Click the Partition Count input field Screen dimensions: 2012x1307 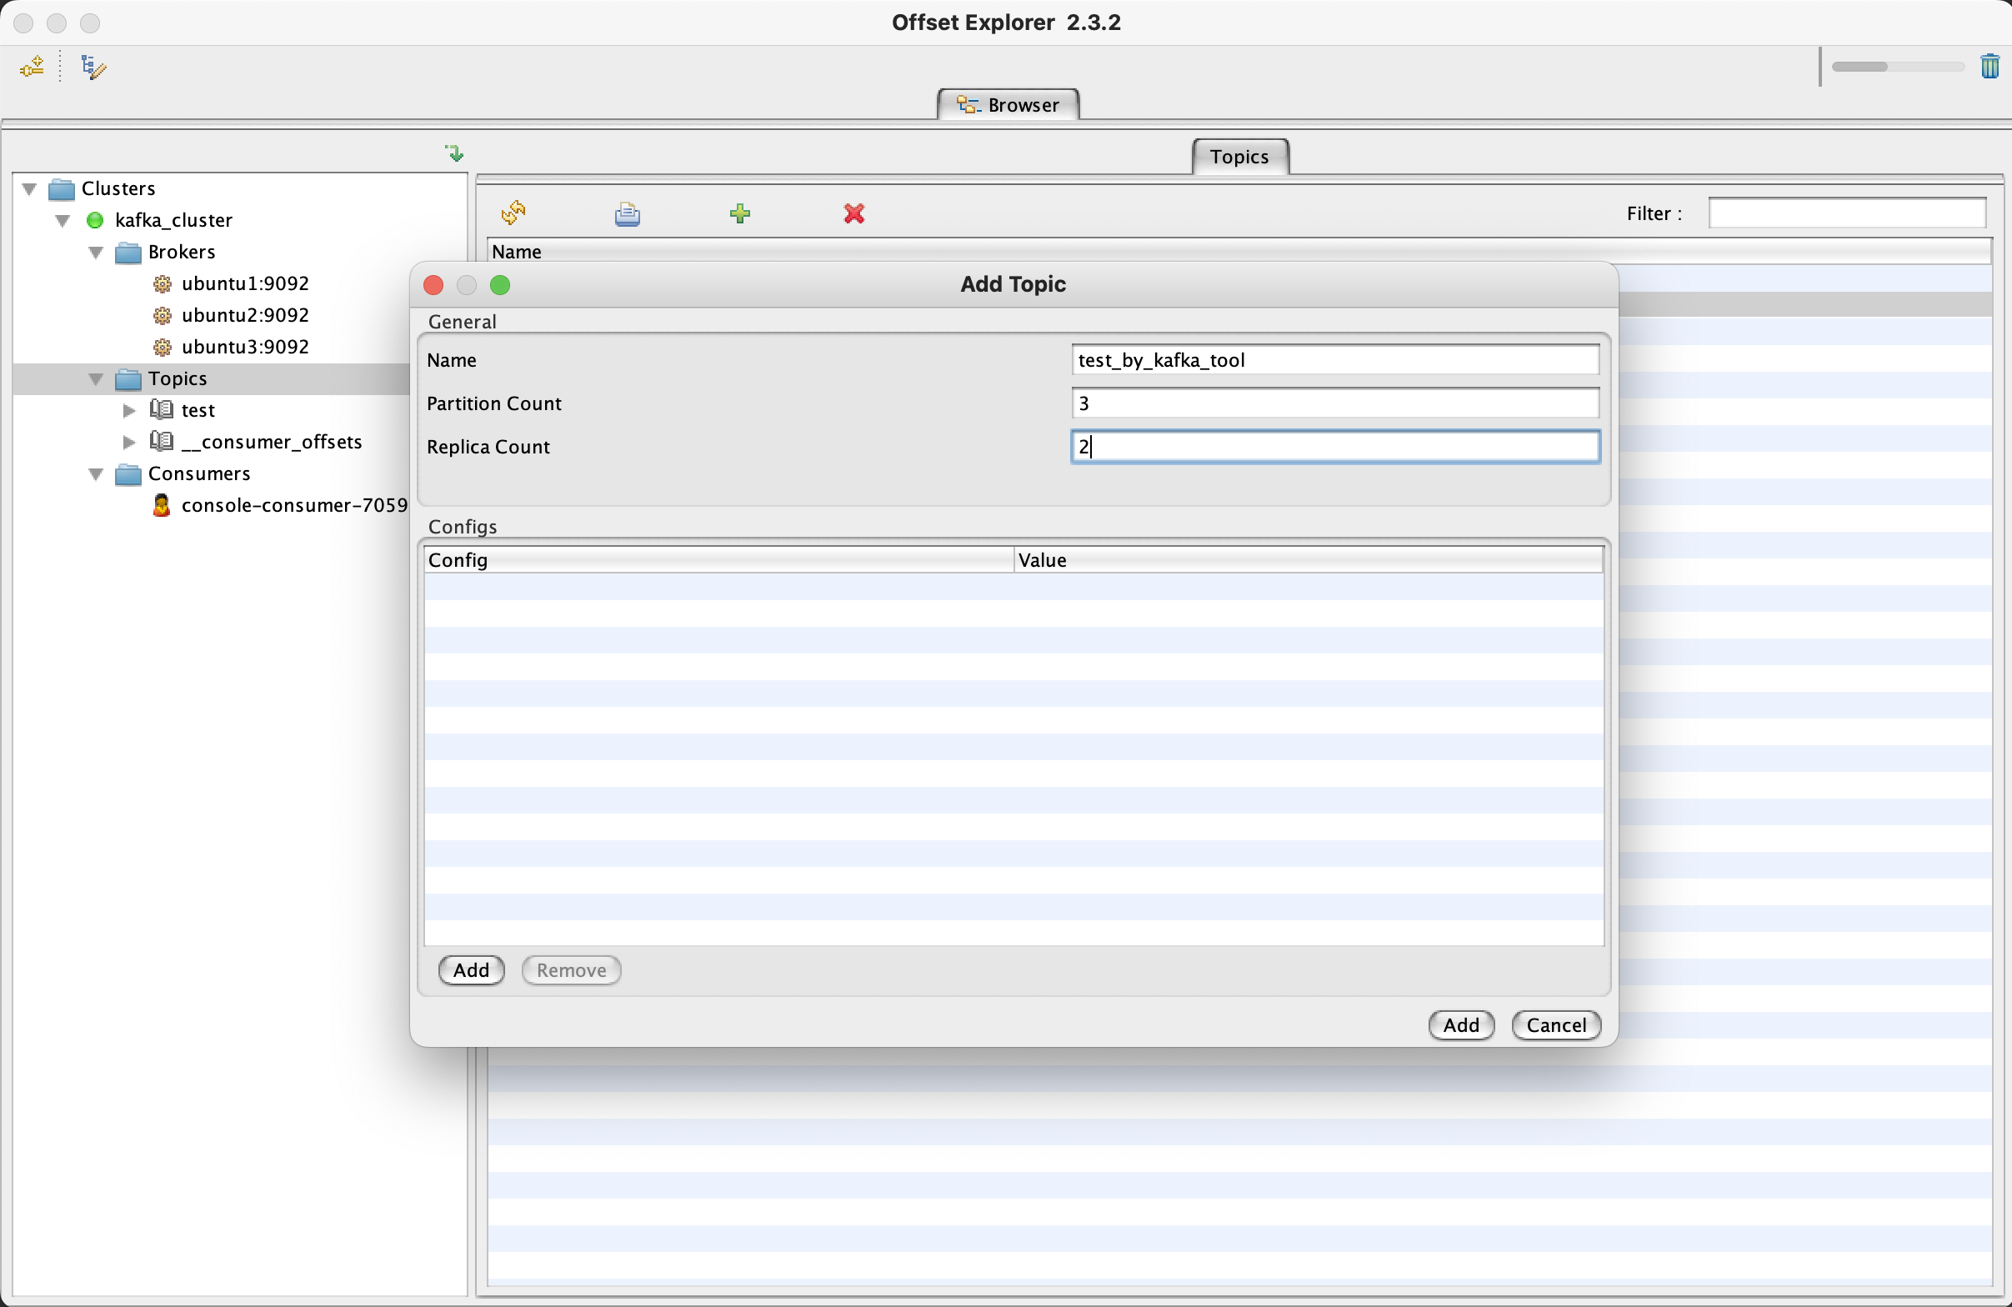pos(1334,403)
